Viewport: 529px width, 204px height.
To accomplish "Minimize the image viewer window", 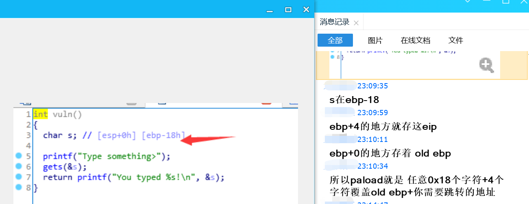I will coord(269,10).
